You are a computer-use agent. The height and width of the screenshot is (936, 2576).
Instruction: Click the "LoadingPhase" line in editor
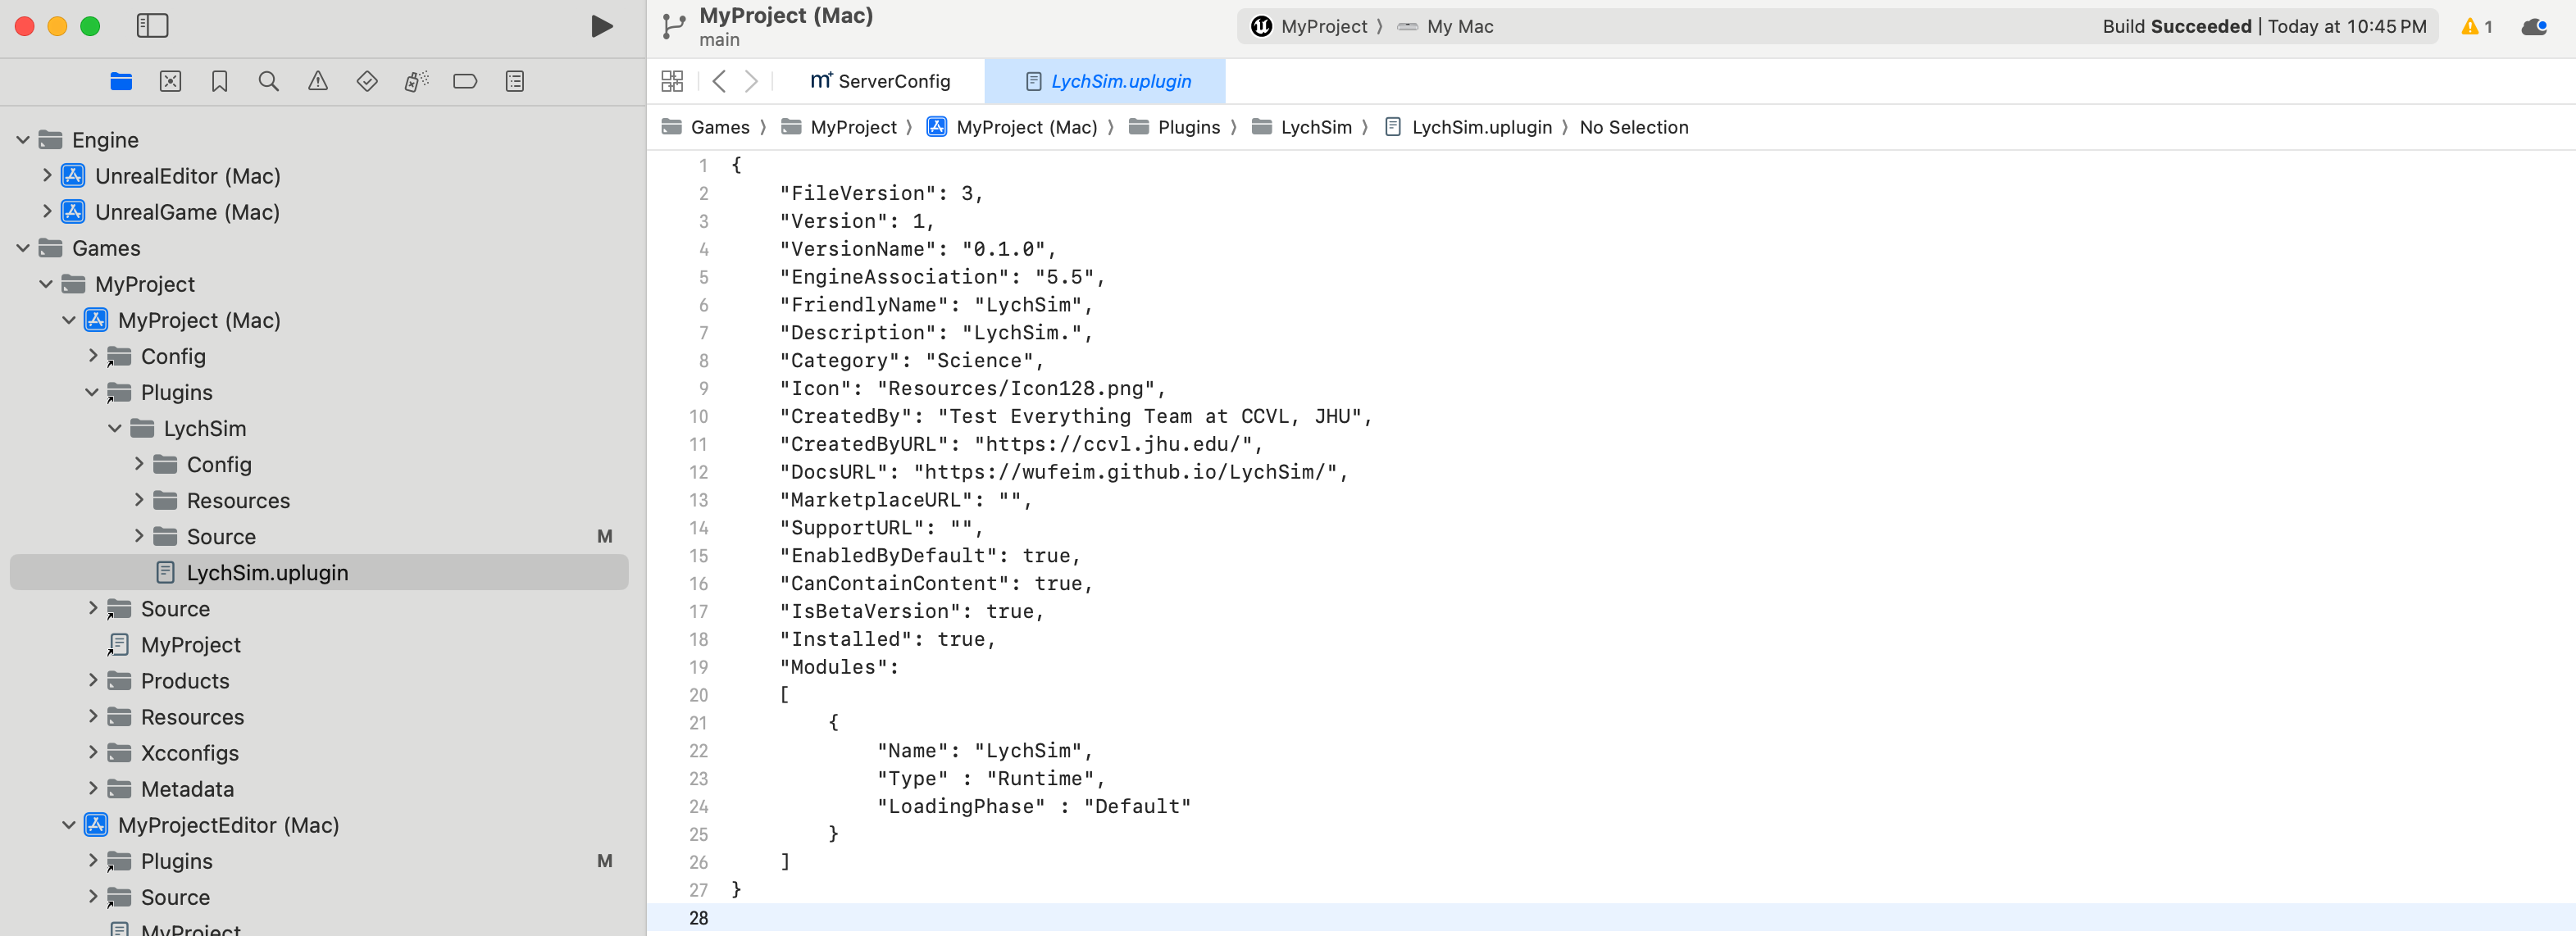click(x=1034, y=806)
